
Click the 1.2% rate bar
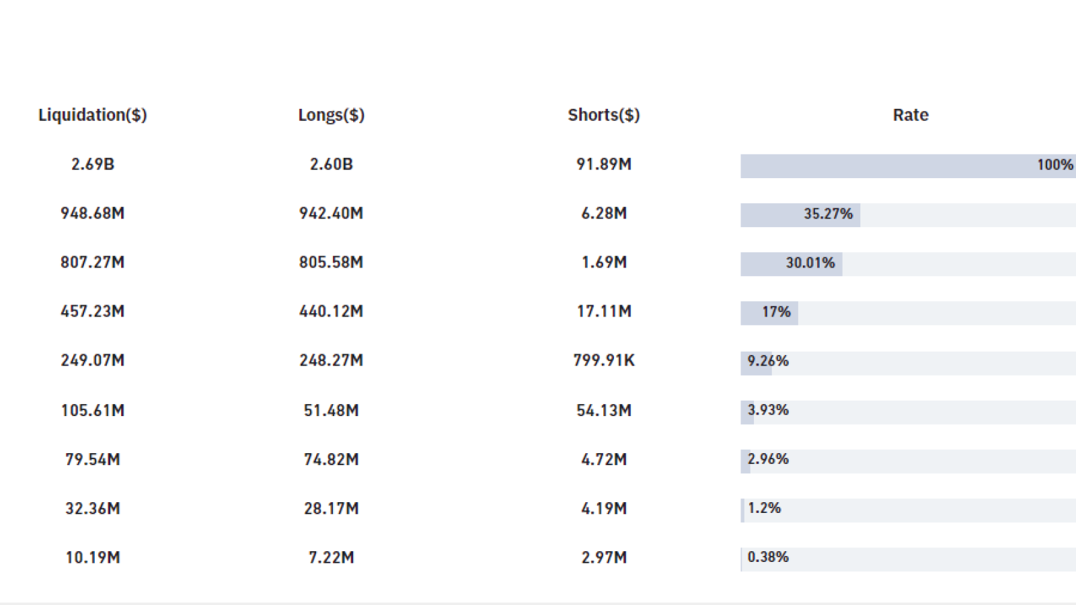click(x=908, y=510)
